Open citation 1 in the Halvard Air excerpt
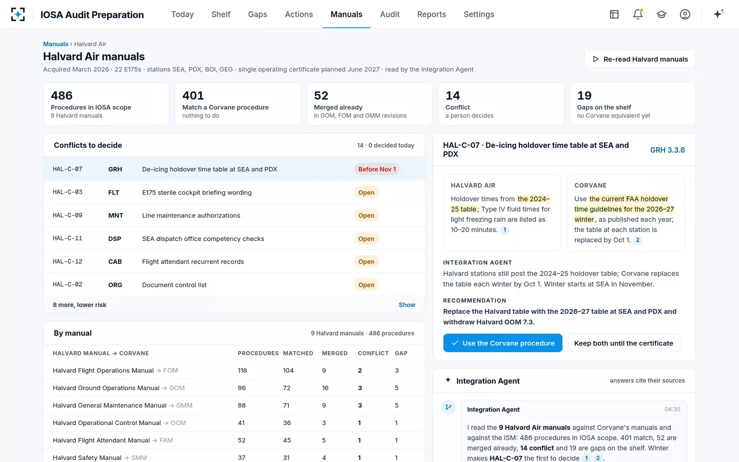The width and height of the screenshot is (739, 462). [505, 230]
